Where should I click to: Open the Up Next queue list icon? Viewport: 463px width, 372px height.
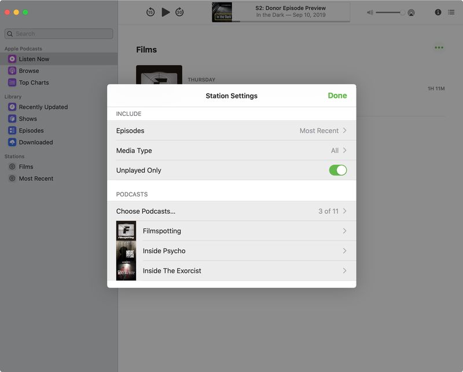coord(451,12)
